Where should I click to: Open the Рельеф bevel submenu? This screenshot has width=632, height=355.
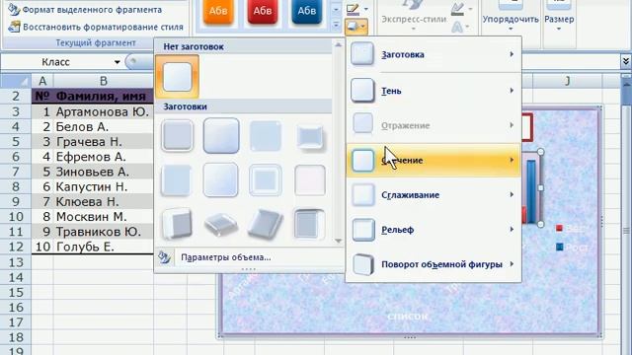[x=434, y=230]
